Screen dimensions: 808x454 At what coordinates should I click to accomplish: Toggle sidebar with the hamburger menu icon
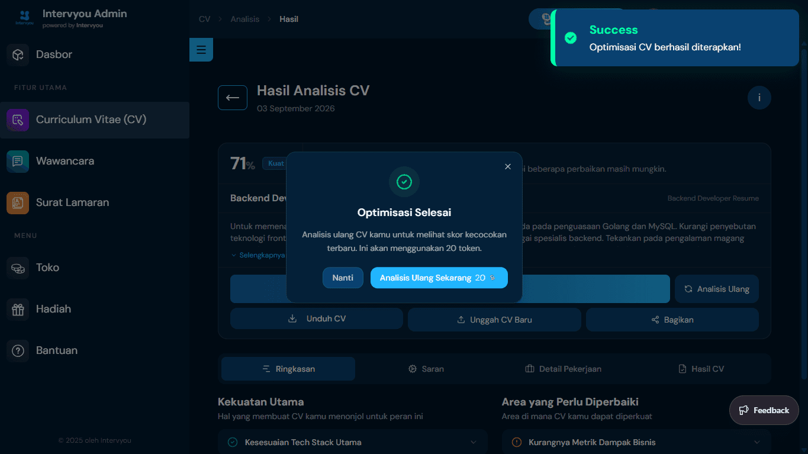(x=201, y=50)
